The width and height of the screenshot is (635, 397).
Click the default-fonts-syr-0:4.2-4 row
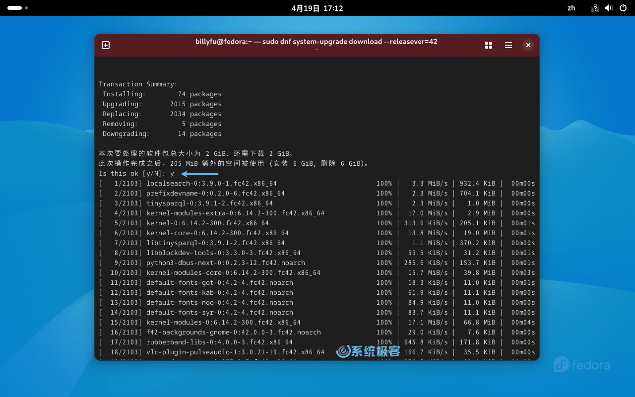point(317,312)
